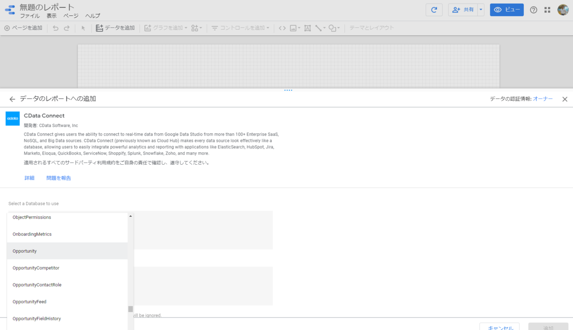Click the dropdown list scrollbar thumb
This screenshot has width=573, height=330.
(130, 309)
